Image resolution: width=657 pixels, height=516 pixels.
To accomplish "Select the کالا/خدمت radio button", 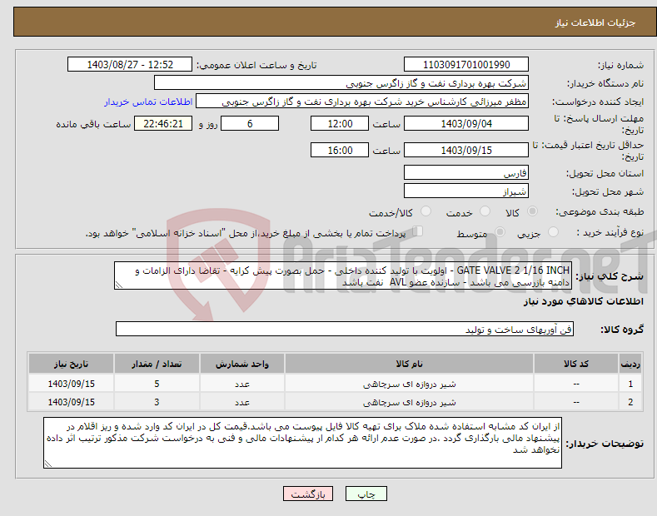I will click(426, 211).
